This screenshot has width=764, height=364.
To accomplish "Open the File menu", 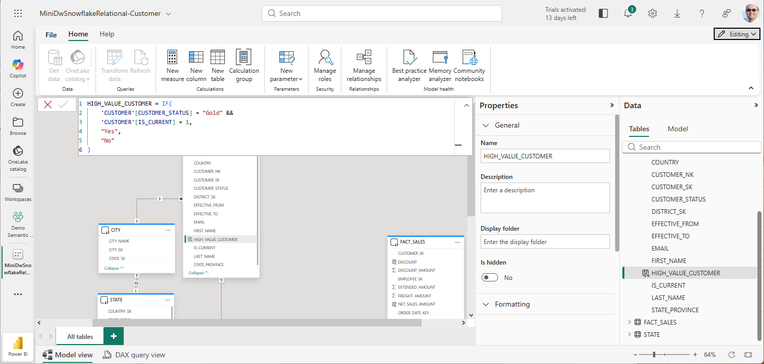I will (x=51, y=35).
